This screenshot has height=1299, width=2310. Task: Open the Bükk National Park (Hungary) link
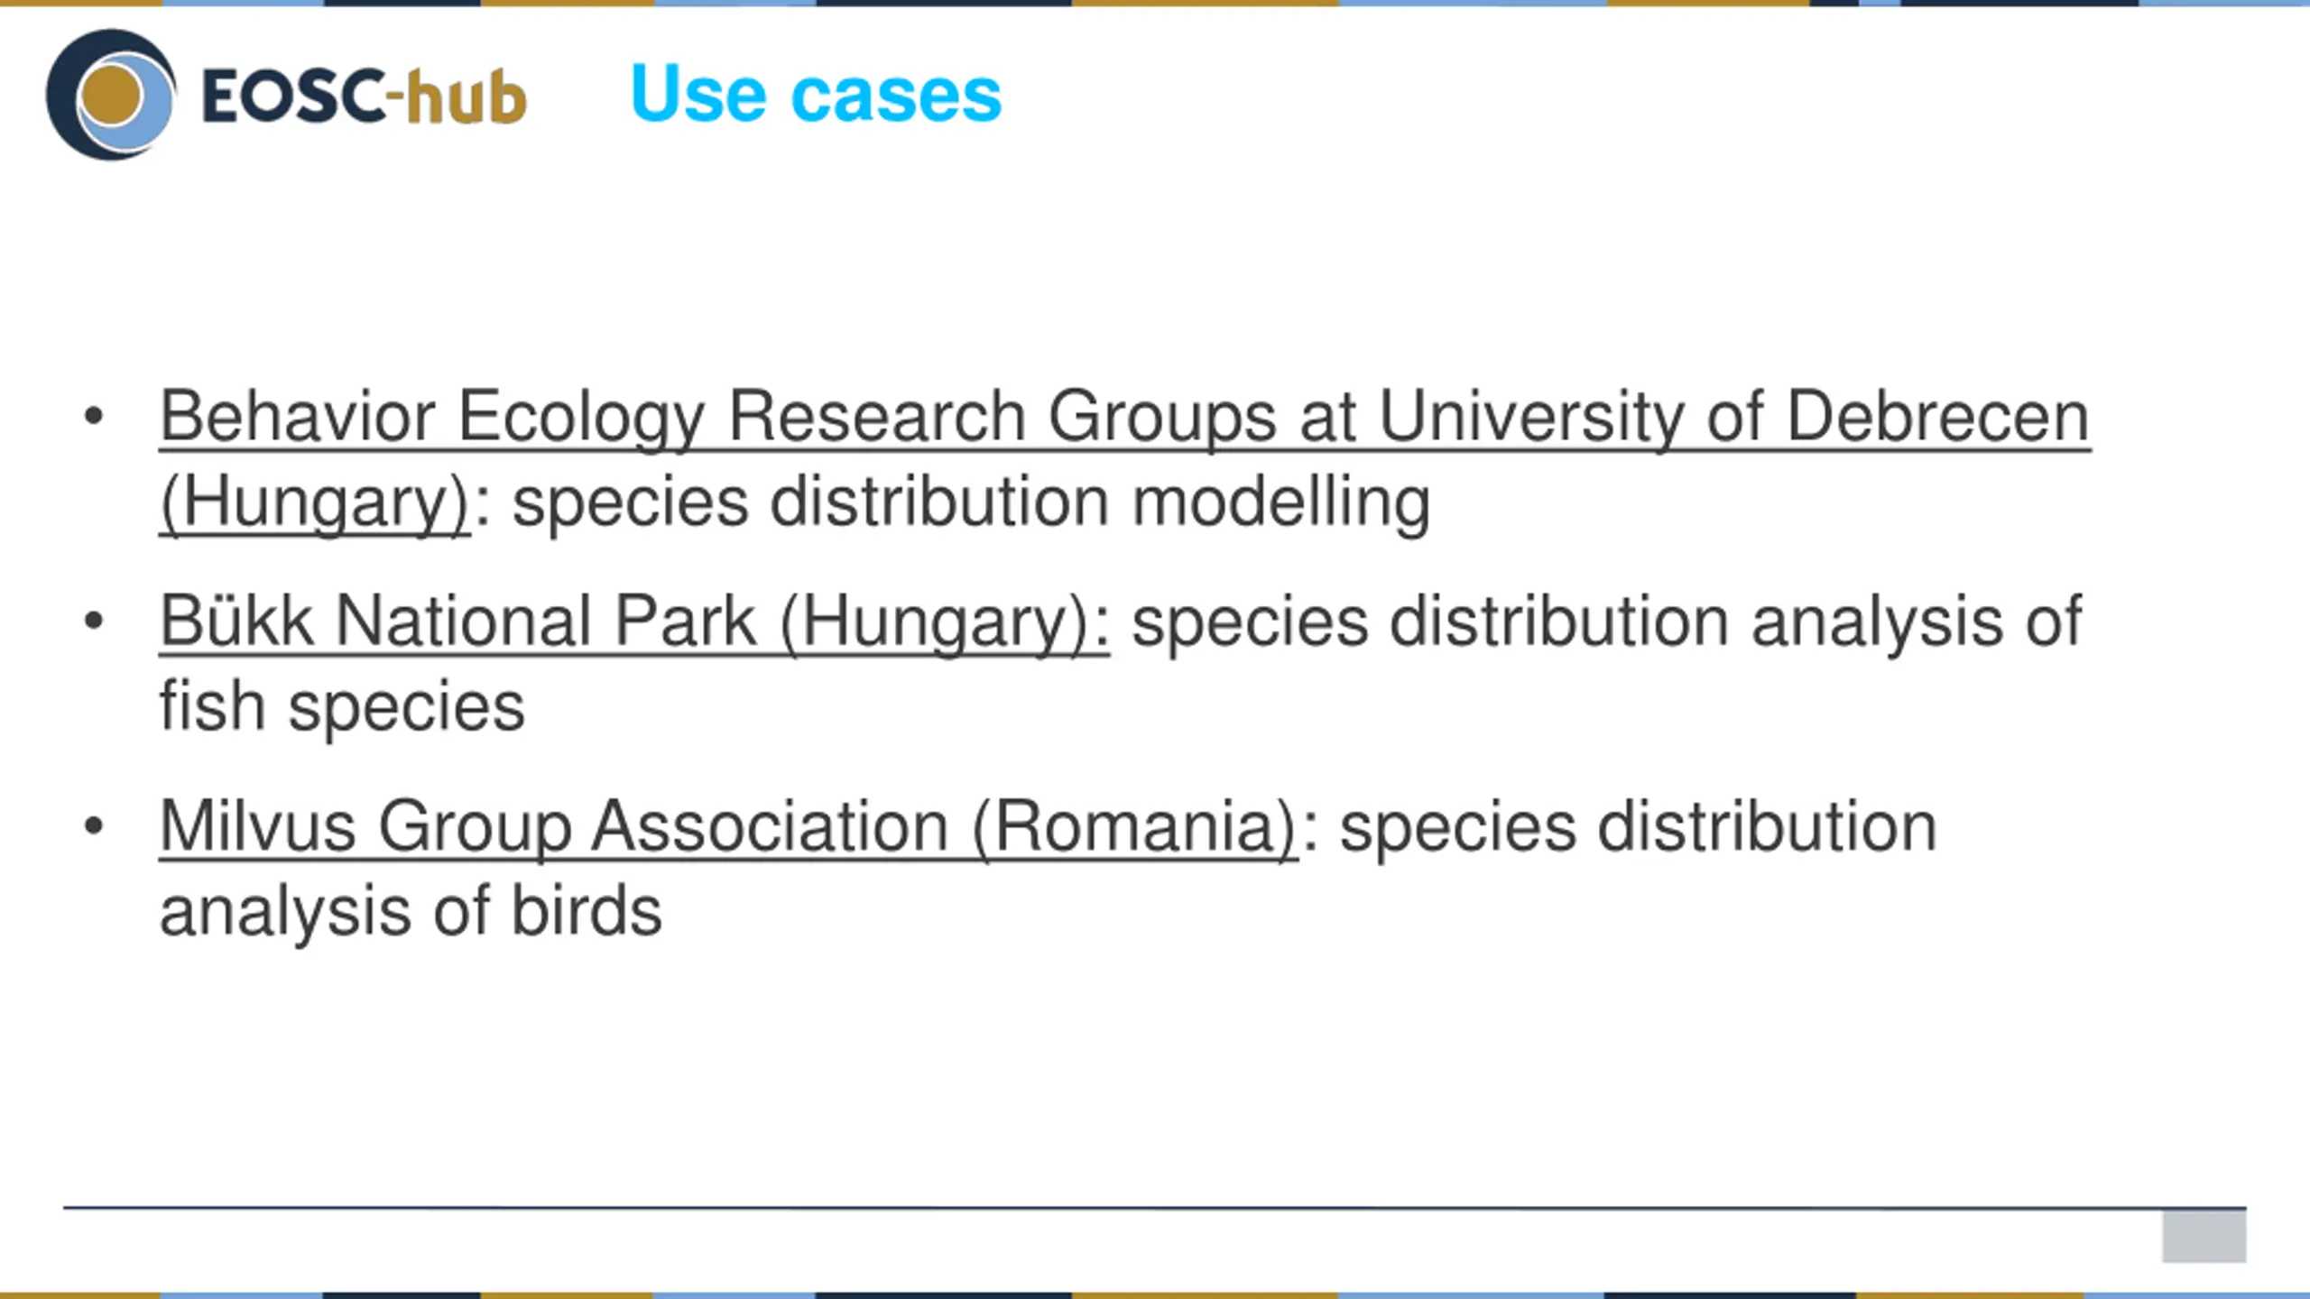tap(634, 621)
